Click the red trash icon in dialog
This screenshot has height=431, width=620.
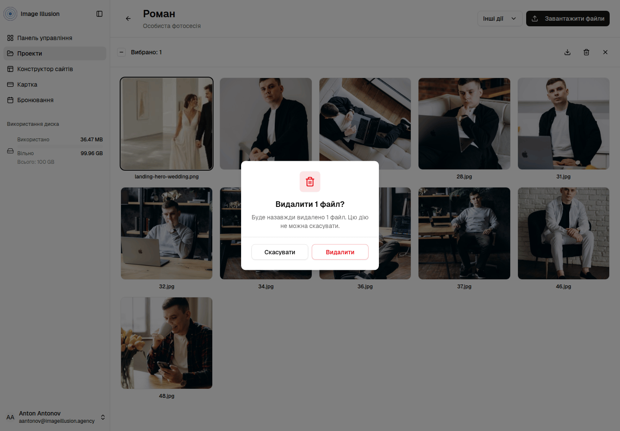[310, 182]
